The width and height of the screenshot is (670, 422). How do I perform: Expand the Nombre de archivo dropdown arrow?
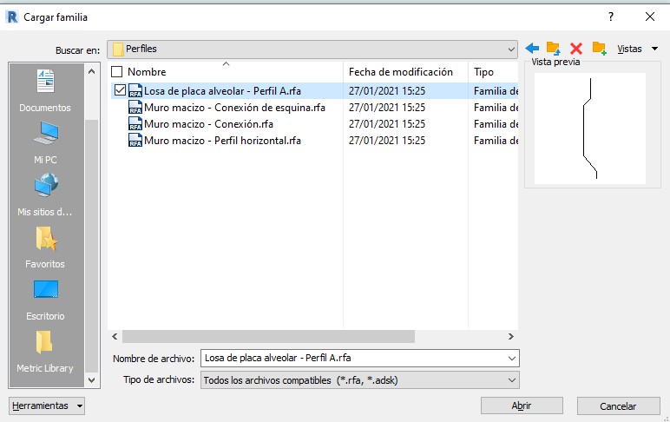tap(511, 358)
